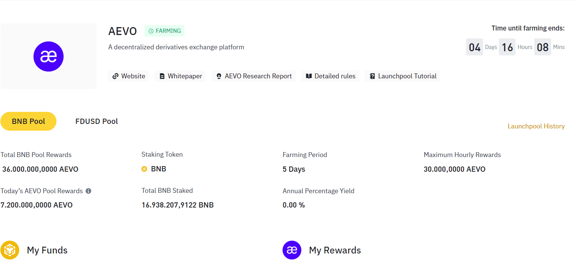Click the My Funds coin icon
Viewport: 579px width, 261px height.
pos(10,250)
